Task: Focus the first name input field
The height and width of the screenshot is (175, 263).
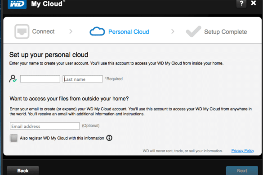Action: (x=40, y=79)
